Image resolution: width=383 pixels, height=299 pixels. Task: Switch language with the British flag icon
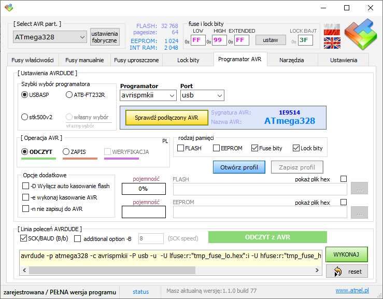[332, 43]
